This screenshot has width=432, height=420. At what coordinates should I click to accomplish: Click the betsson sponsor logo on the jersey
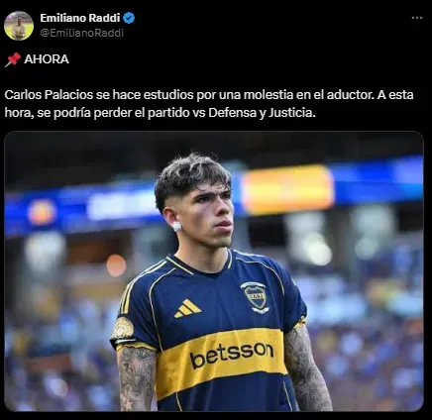[x=232, y=354]
